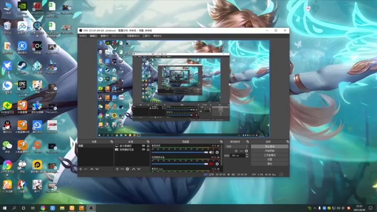Screen dimensions: 377x212
Task: Click the 退出 exit button
Action: click(x=270, y=163)
